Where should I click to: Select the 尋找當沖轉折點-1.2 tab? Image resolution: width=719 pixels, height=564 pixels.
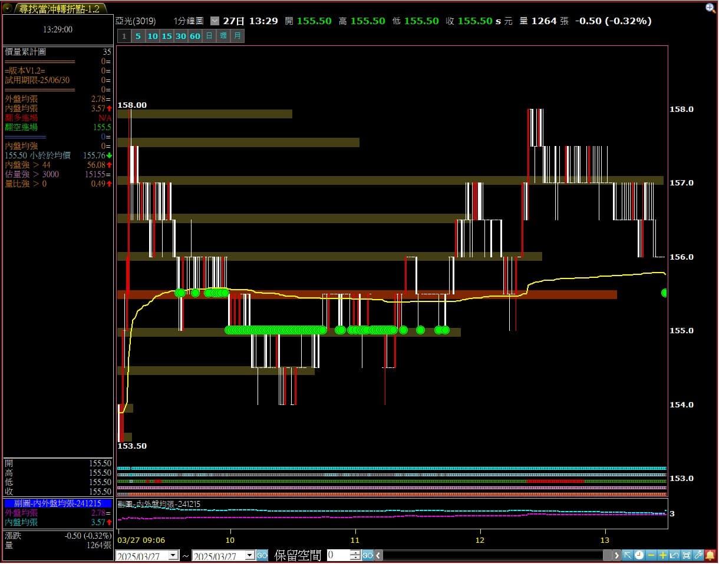tap(59, 8)
